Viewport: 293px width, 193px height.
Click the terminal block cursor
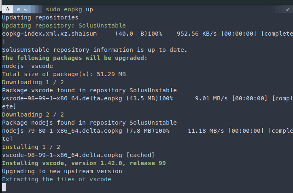(4, 187)
